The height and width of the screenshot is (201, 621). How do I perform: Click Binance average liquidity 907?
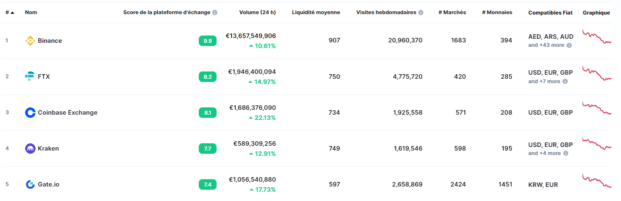(334, 41)
